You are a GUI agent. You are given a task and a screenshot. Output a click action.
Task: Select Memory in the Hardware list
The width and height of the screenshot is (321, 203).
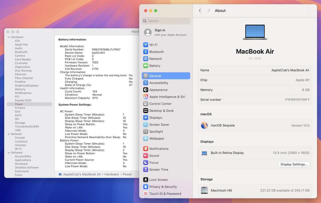pyautogui.click(x=20, y=89)
